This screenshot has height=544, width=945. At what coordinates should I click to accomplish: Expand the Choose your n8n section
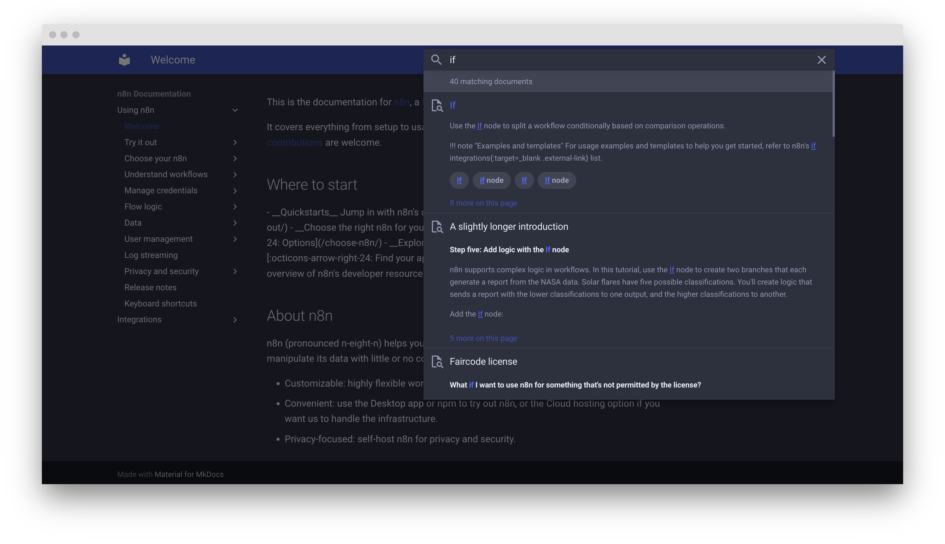(x=235, y=158)
